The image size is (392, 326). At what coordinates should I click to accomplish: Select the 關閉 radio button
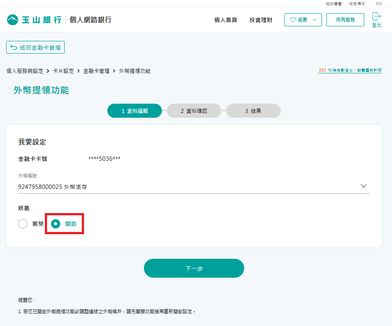(x=23, y=224)
